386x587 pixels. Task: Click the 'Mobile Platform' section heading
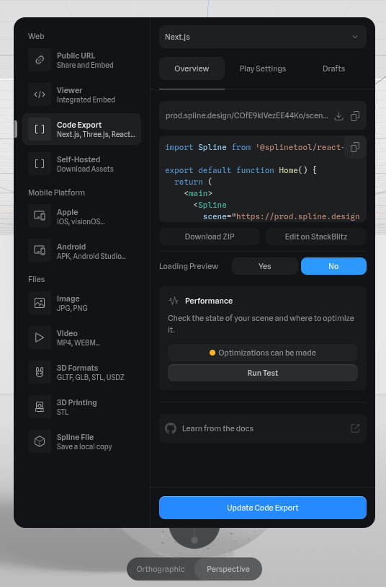click(x=56, y=193)
